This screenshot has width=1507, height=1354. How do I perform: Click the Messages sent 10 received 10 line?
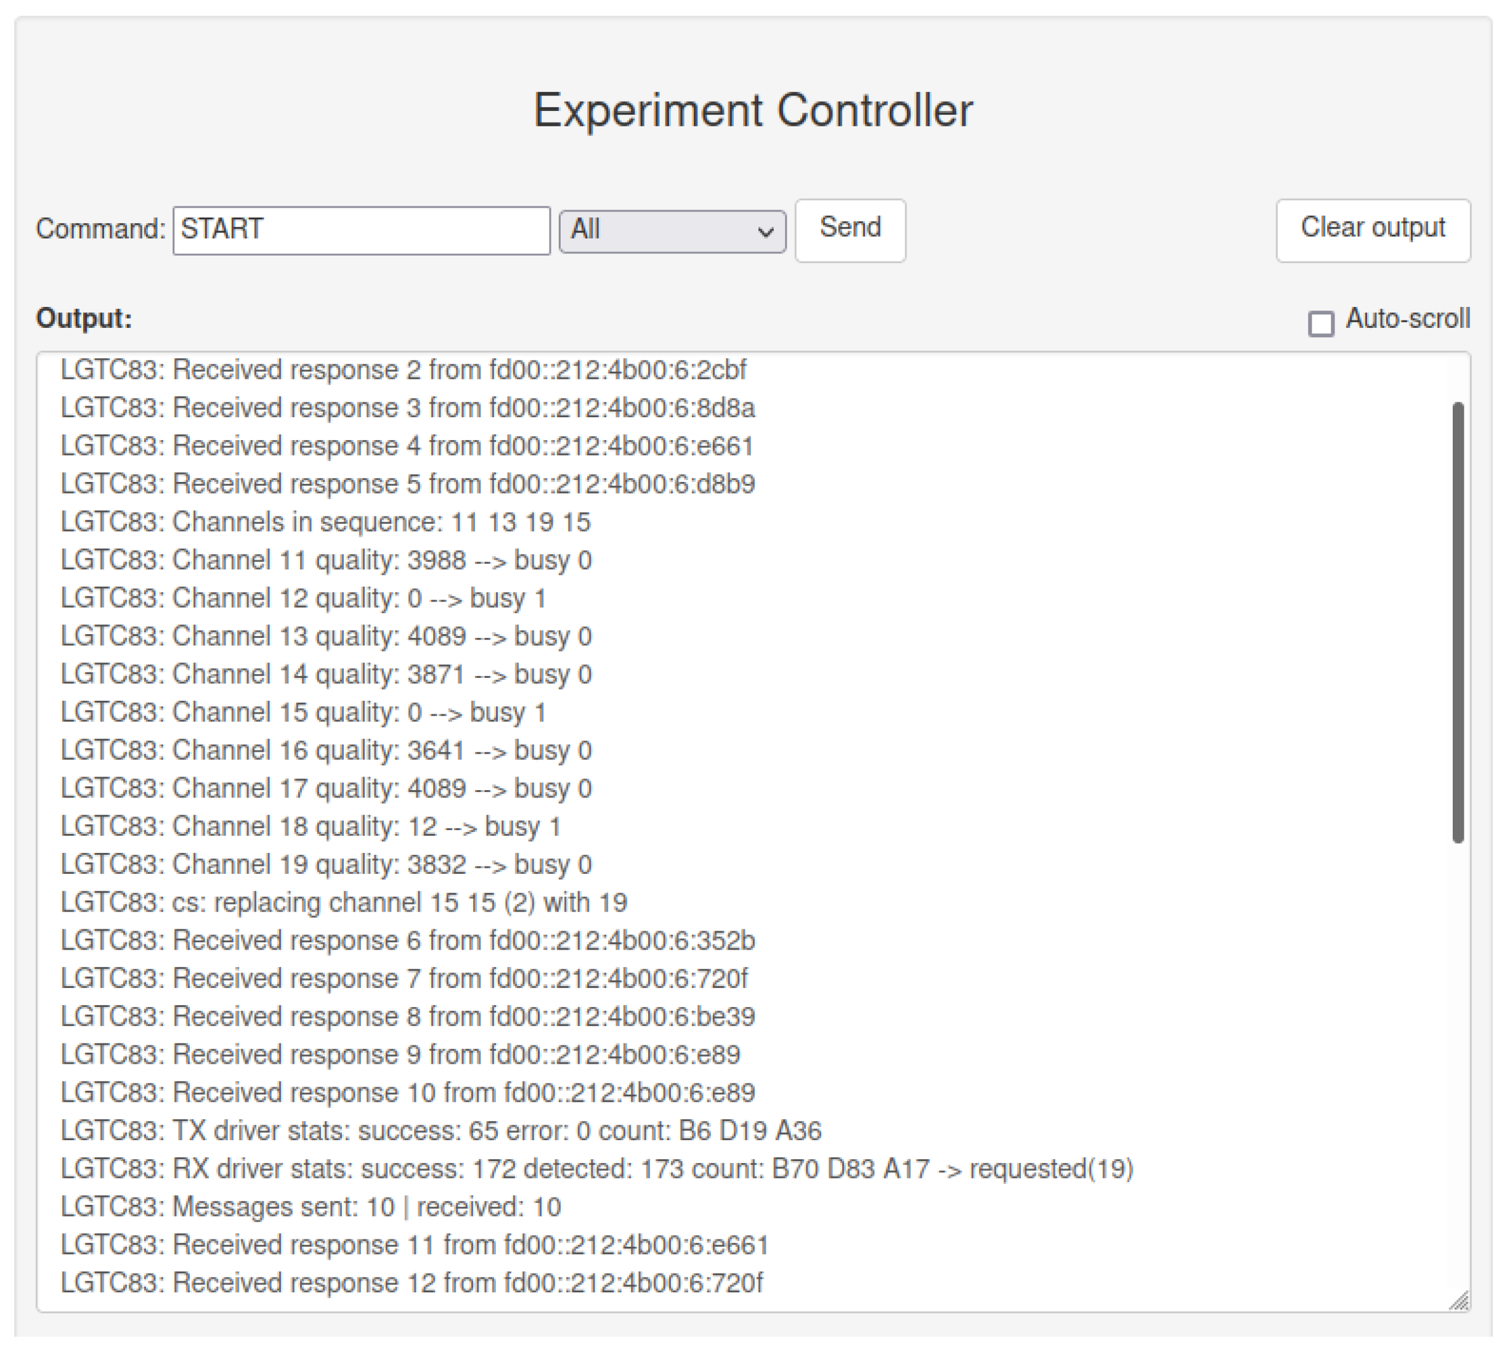(310, 1207)
